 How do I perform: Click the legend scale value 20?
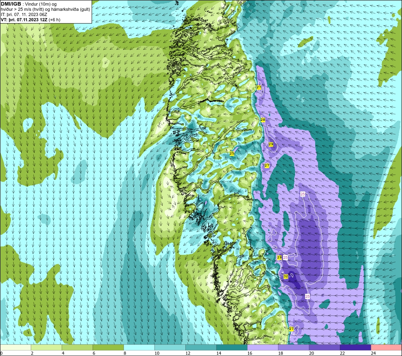point(312,353)
